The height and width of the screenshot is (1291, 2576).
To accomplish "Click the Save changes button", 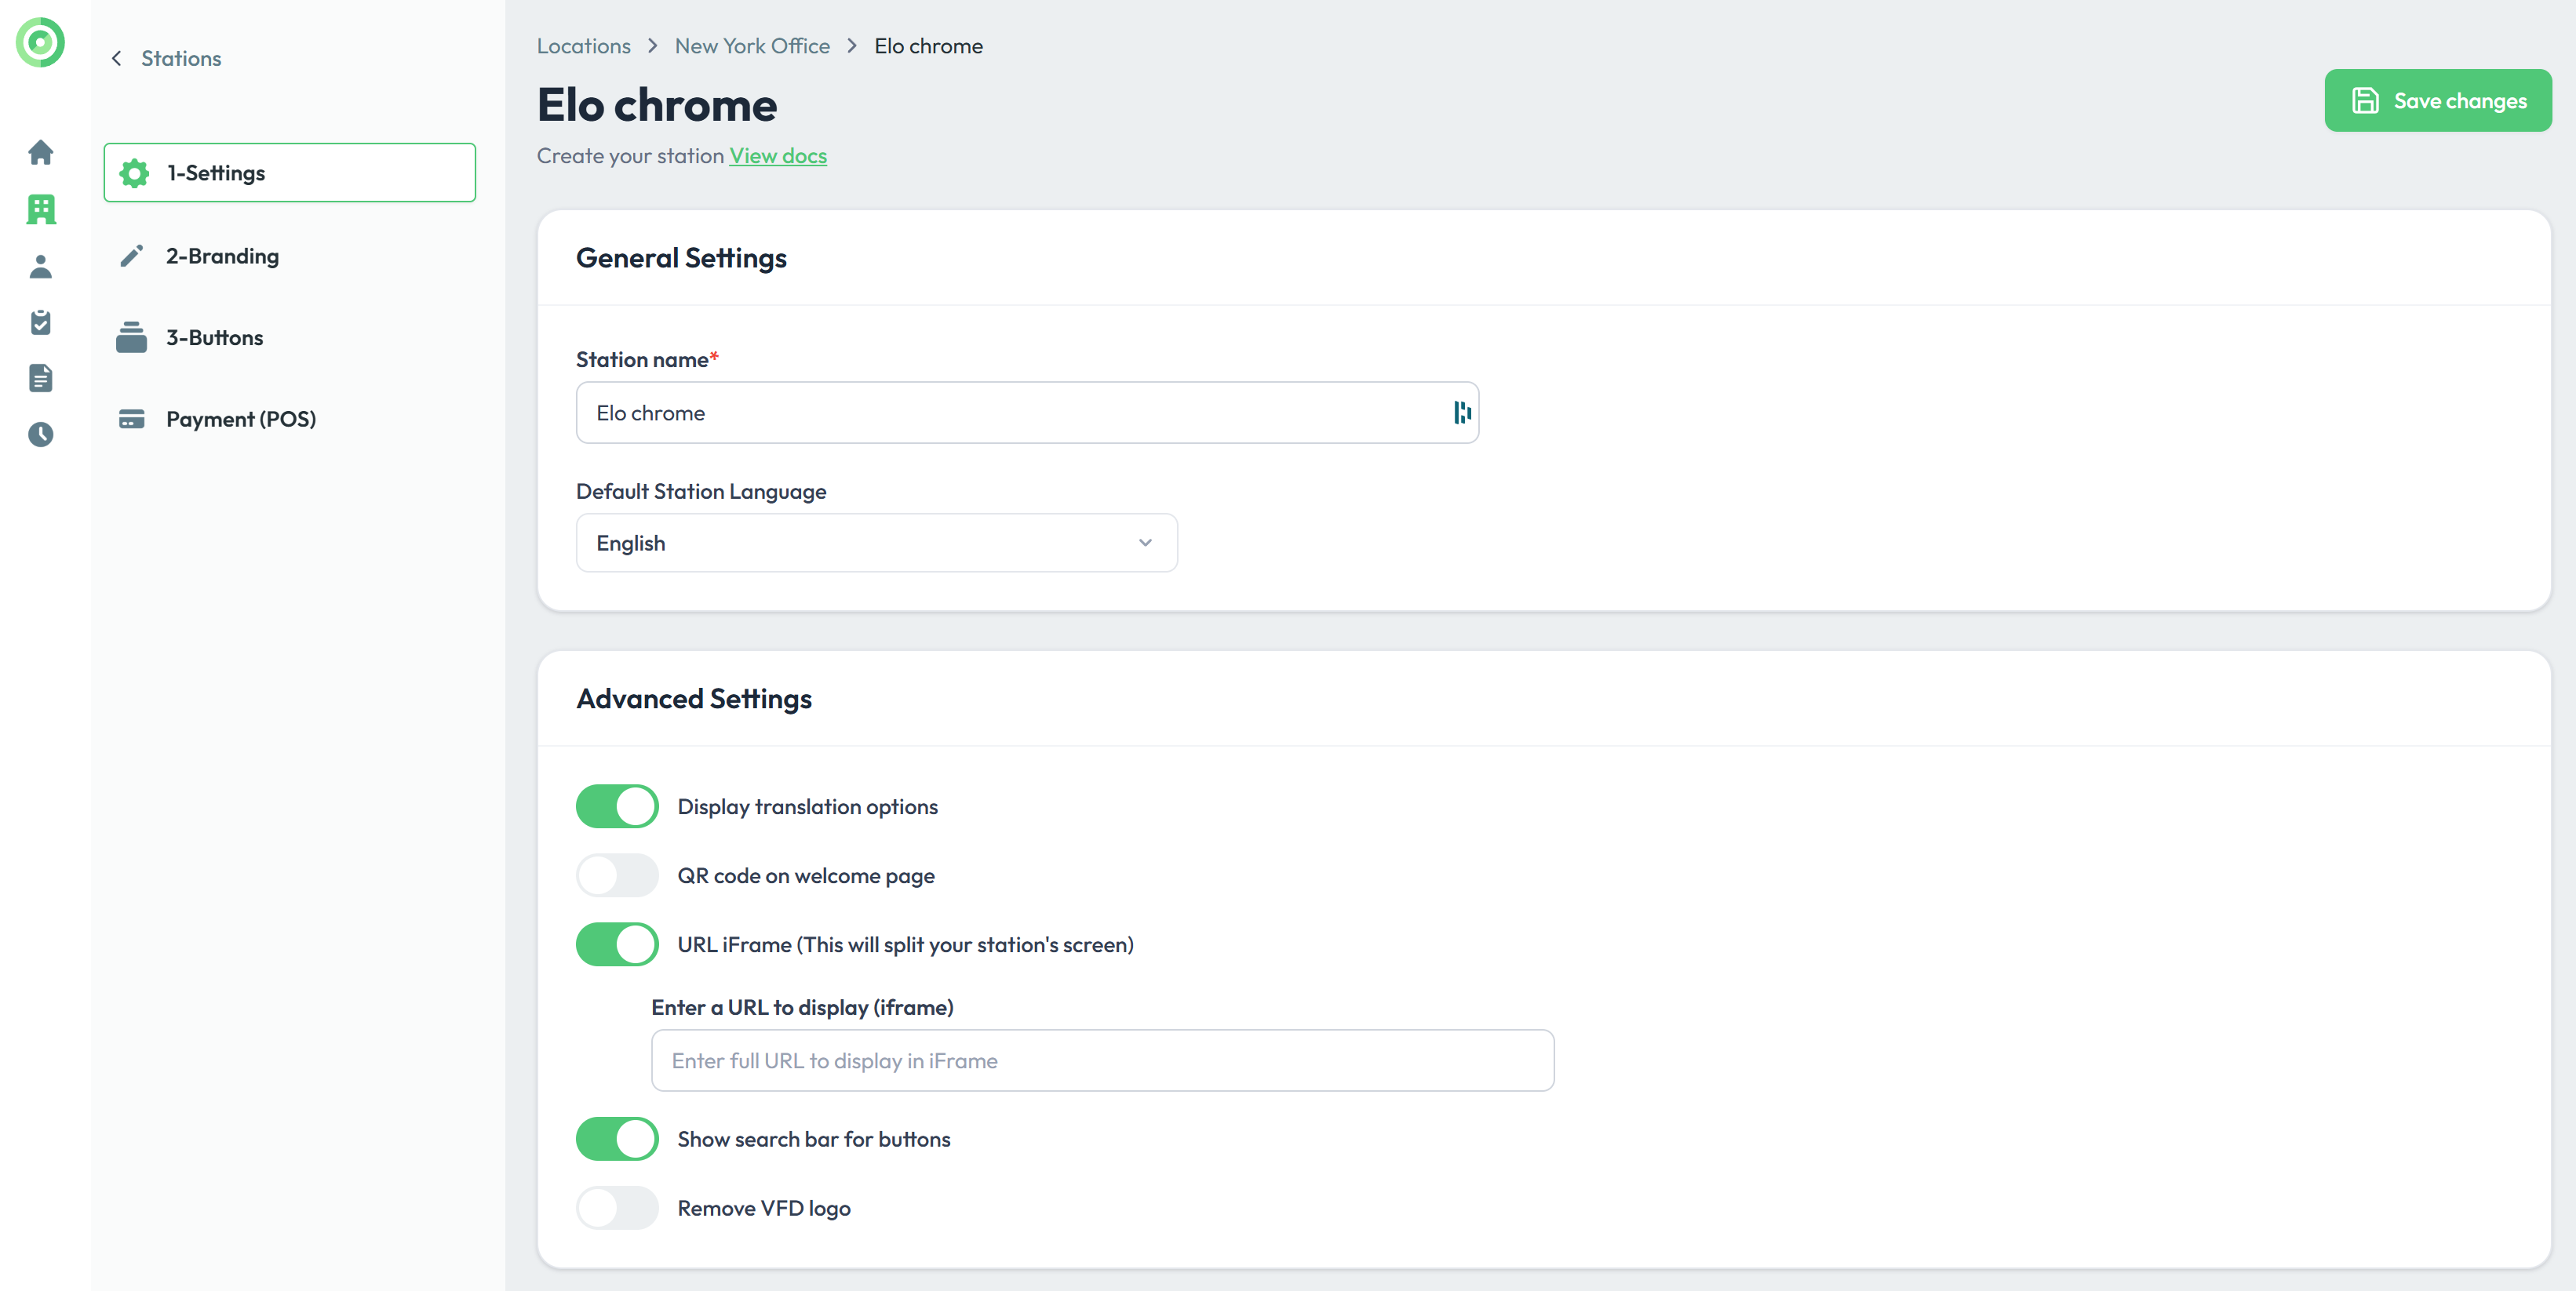I will tap(2437, 101).
